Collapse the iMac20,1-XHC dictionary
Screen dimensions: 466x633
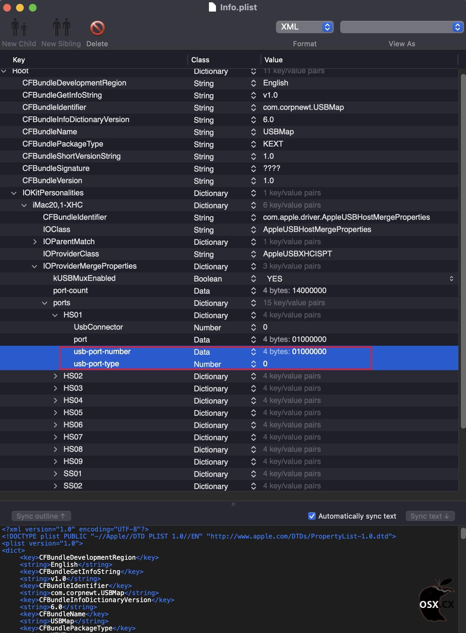(x=24, y=205)
